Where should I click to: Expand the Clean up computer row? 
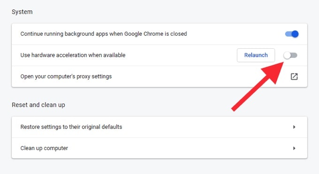[159, 148]
